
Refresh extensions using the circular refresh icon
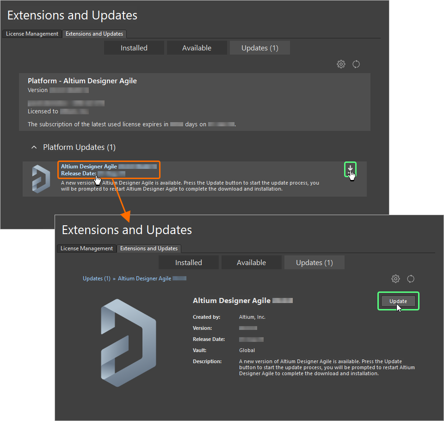356,64
